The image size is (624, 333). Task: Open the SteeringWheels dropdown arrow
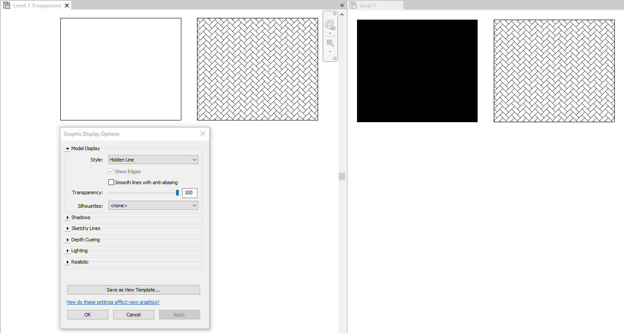(x=330, y=33)
